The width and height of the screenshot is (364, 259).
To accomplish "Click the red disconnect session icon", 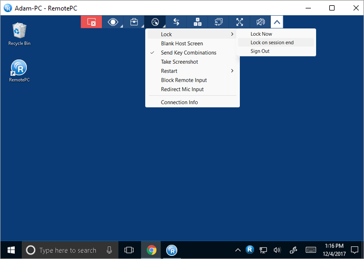I will point(91,22).
